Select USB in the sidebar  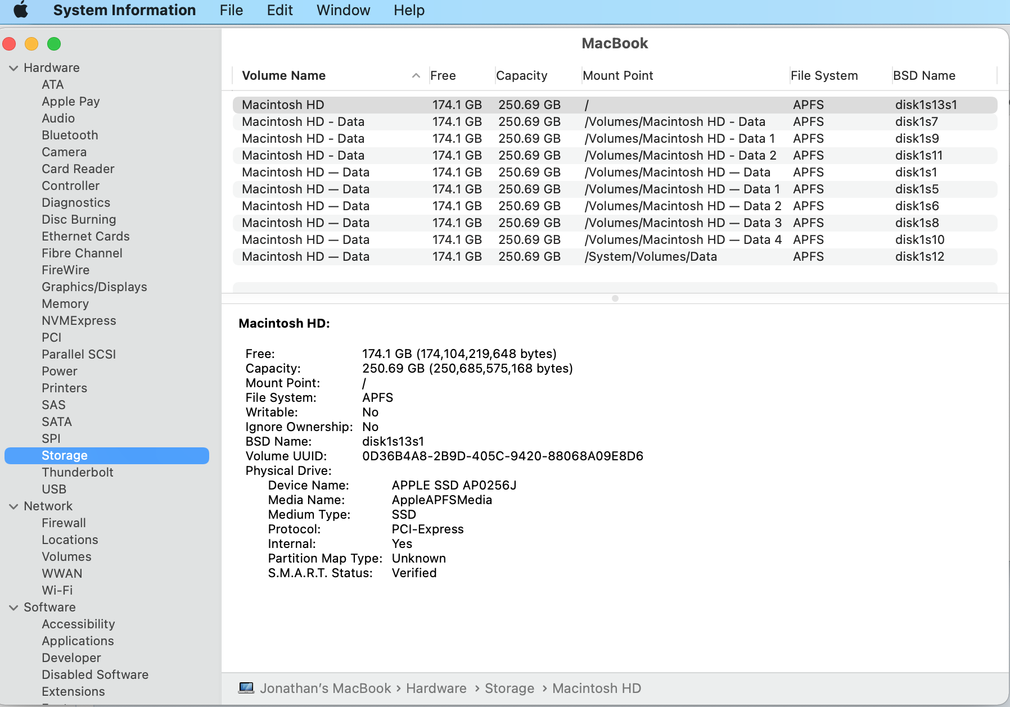54,489
